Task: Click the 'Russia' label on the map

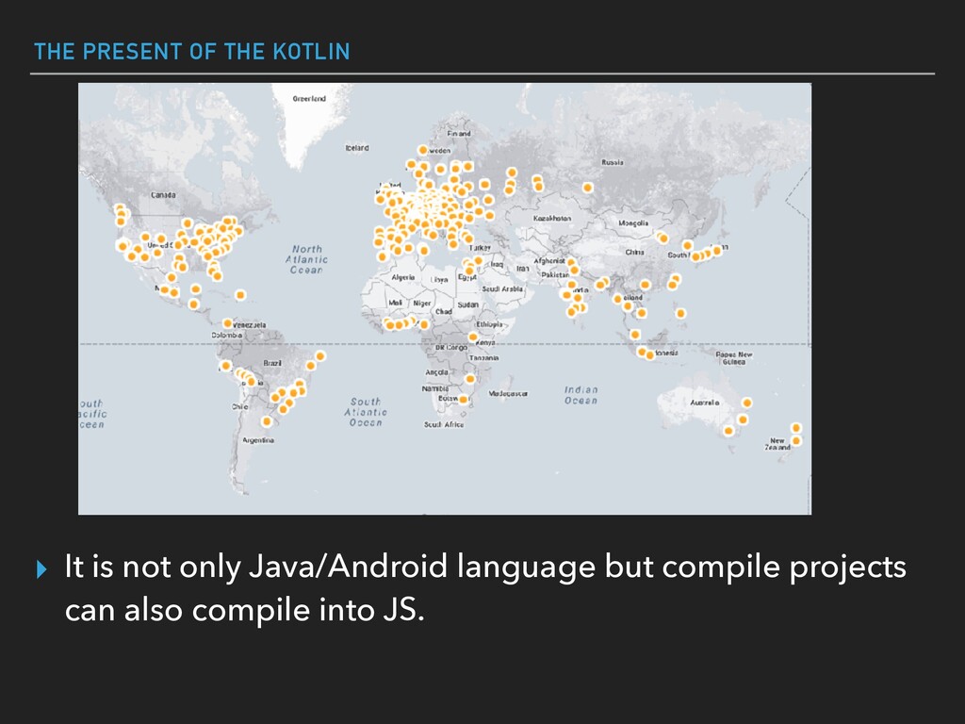Action: pos(613,162)
